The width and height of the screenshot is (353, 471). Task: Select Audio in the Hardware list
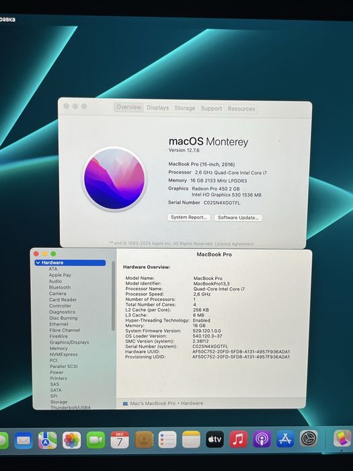click(x=55, y=281)
